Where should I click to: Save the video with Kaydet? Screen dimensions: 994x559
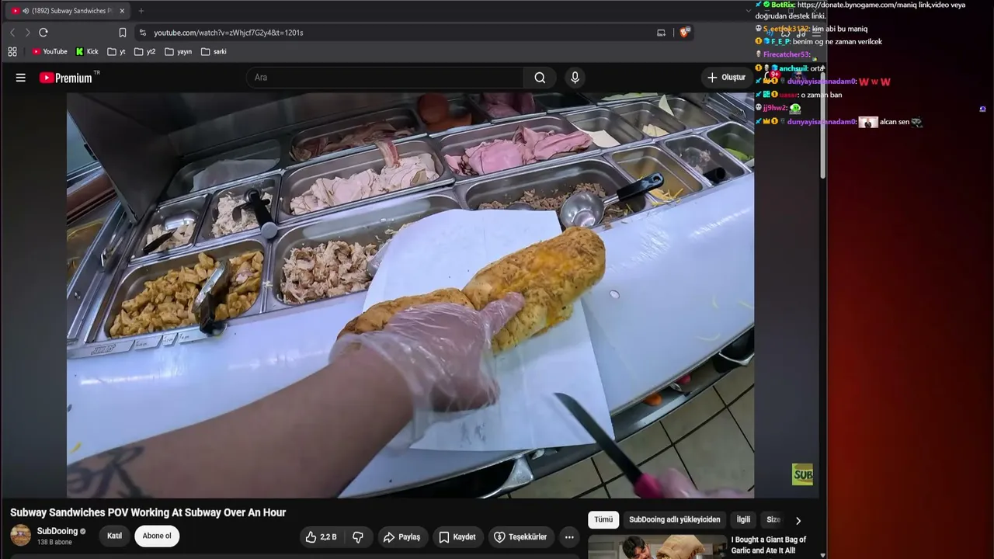coord(457,537)
